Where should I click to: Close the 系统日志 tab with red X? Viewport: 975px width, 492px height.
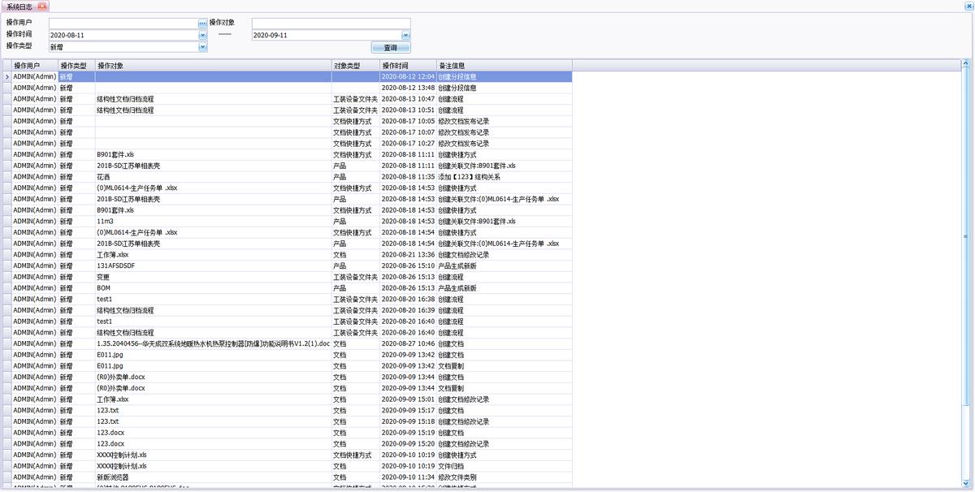pos(43,6)
